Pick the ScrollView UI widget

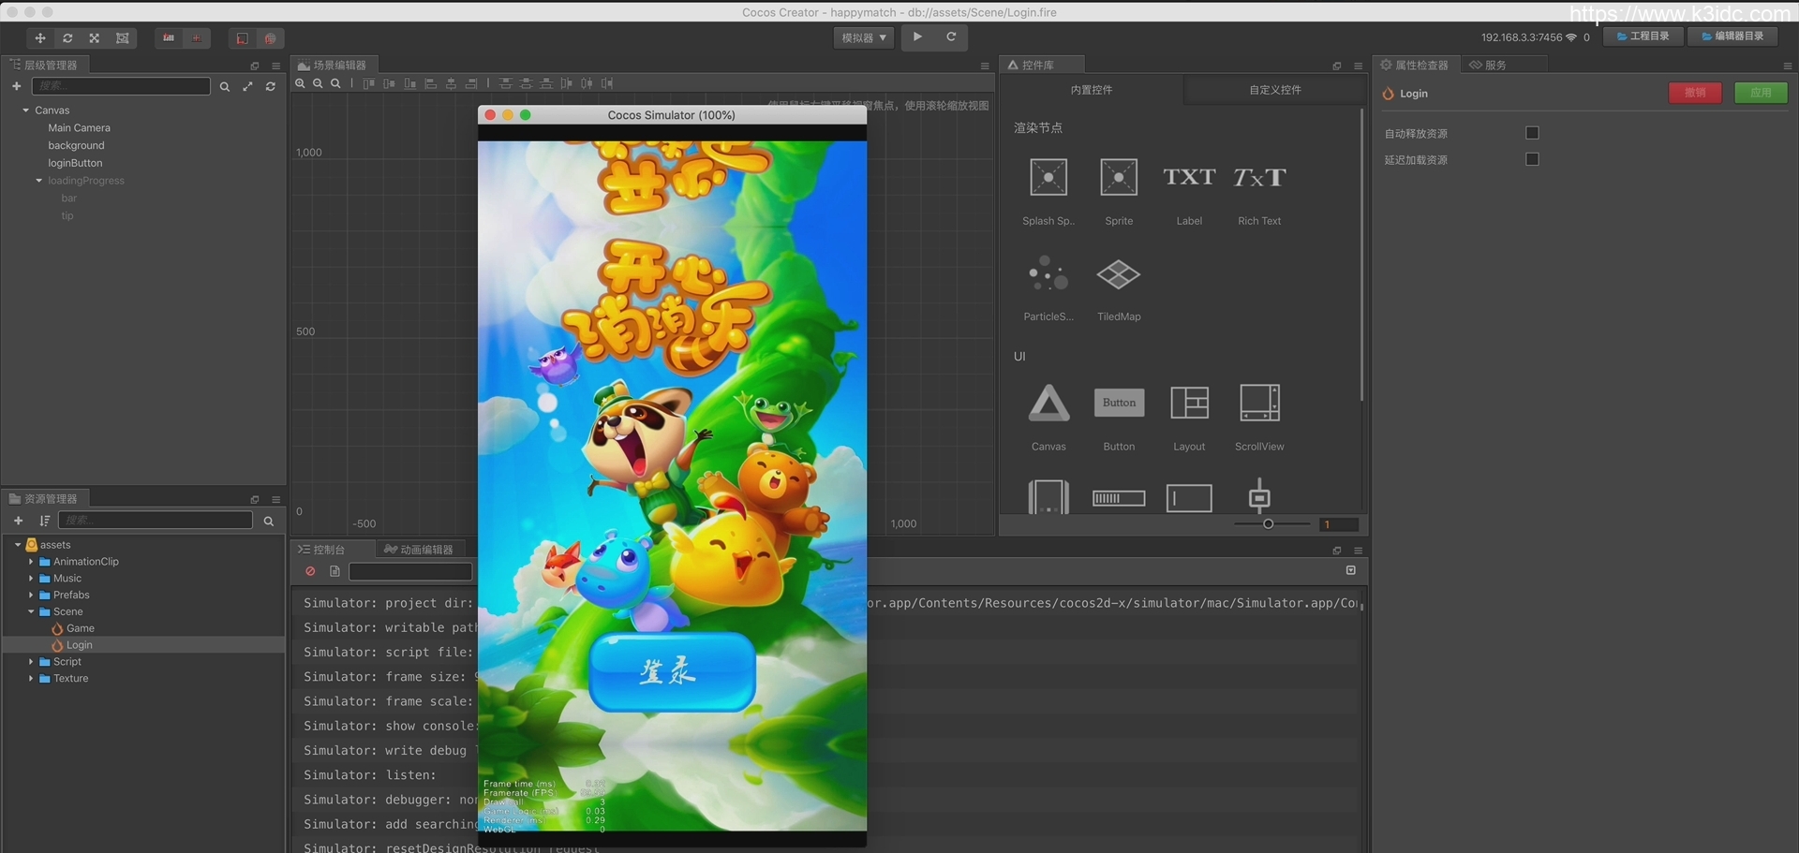[x=1258, y=404]
